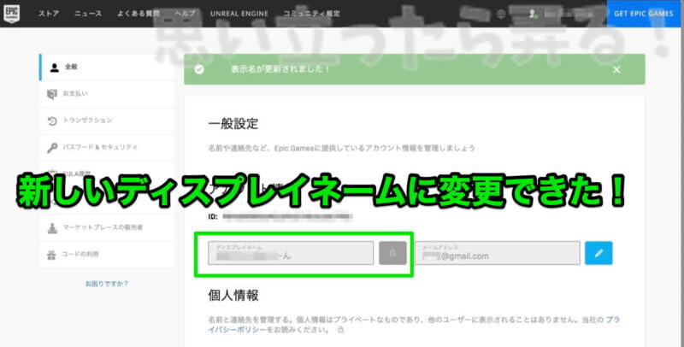The height and width of the screenshot is (347, 684).
Task: Click the small lock icon after お読みください
Action: [x=340, y=330]
